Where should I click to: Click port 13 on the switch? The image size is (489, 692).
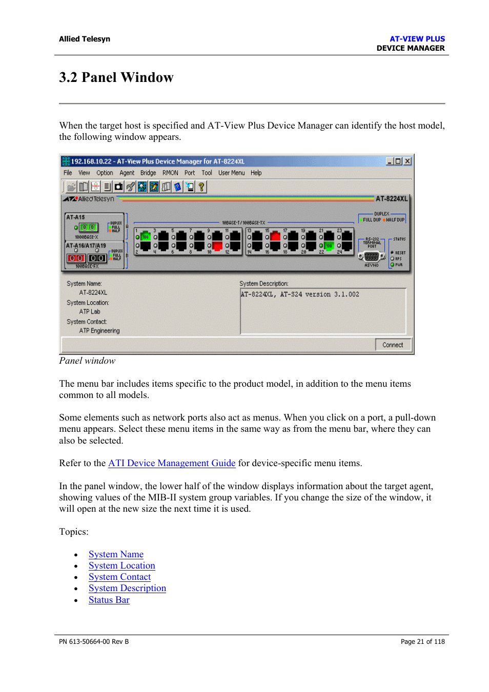click(257, 237)
